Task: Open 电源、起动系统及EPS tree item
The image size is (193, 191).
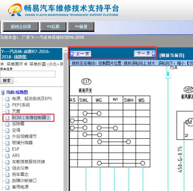Action: 32,98
